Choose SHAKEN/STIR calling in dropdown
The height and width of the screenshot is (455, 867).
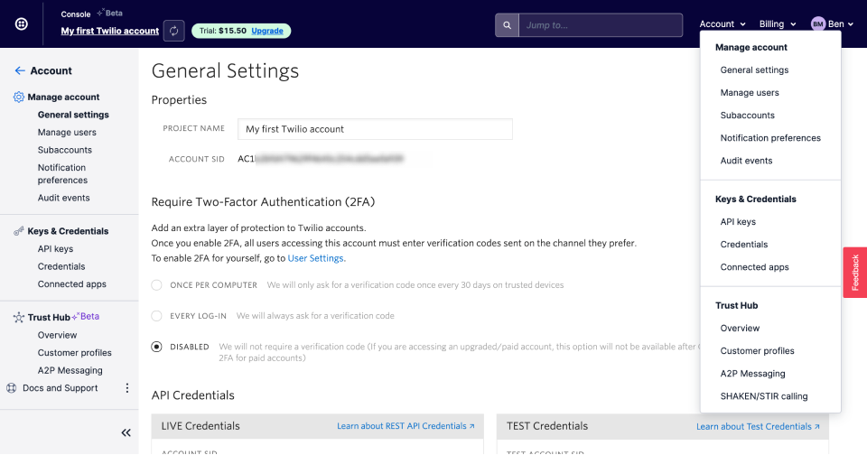click(x=764, y=396)
